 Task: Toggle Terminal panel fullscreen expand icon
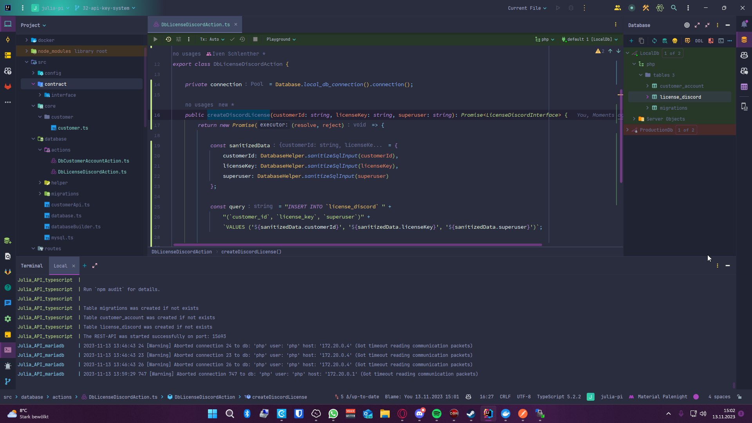point(95,266)
